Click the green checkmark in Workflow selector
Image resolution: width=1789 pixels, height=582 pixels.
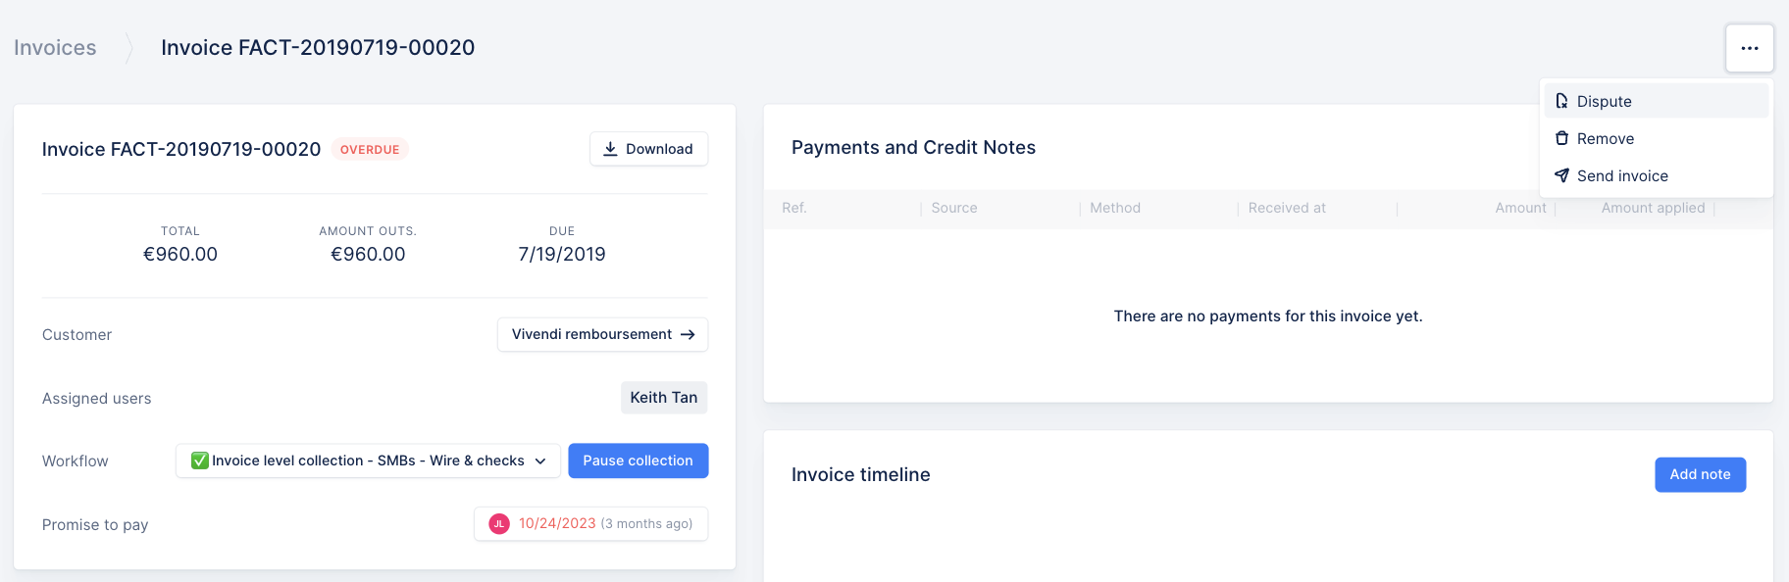pos(200,461)
